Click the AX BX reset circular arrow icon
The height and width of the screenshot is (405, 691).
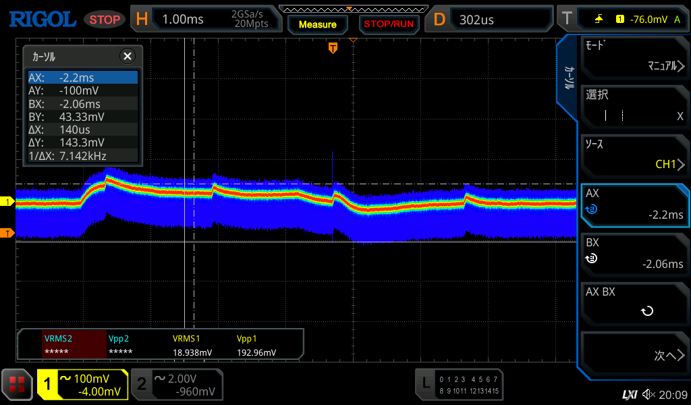point(646,311)
